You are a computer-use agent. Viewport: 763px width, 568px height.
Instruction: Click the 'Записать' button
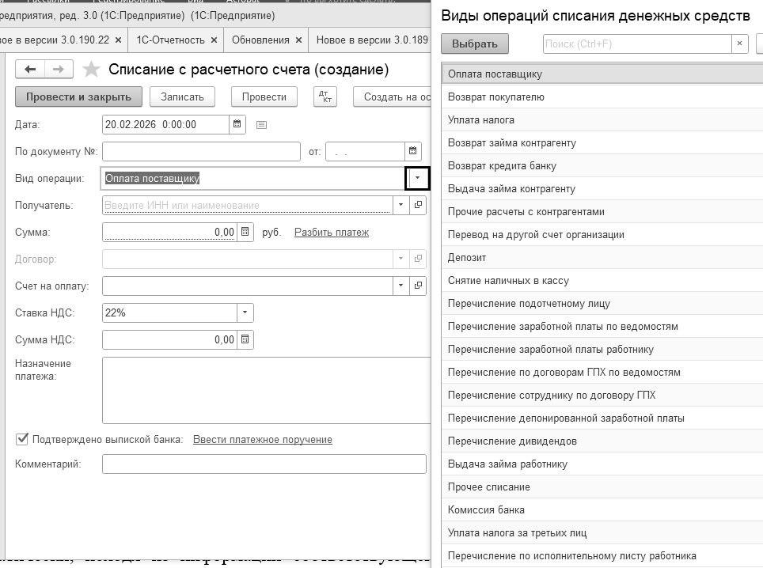tap(183, 97)
